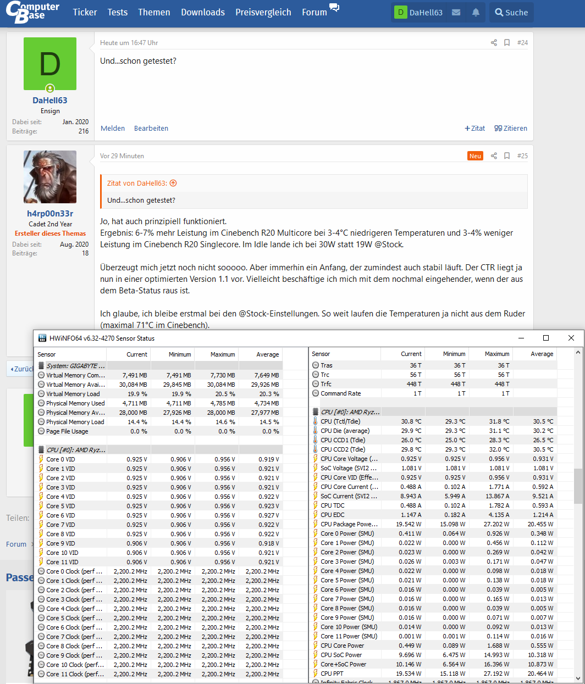Select the Physical Memory Used row
Viewport: 585px width, 684px height.
point(159,403)
